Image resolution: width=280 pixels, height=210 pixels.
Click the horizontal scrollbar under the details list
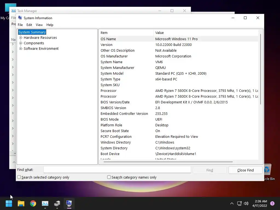click(x=168, y=162)
